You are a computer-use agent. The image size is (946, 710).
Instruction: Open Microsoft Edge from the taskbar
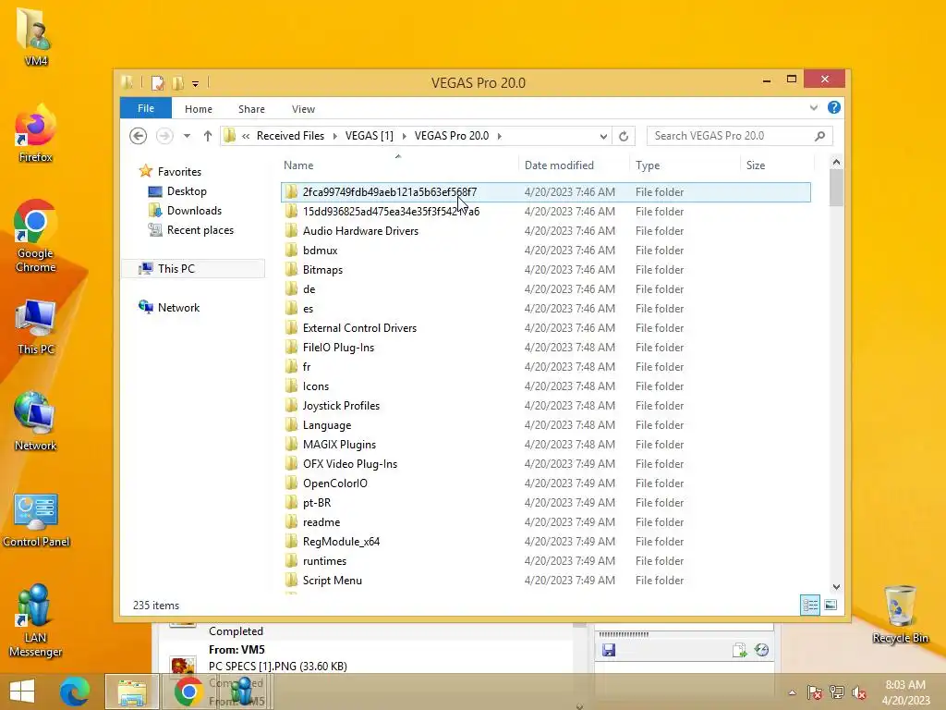tap(75, 692)
